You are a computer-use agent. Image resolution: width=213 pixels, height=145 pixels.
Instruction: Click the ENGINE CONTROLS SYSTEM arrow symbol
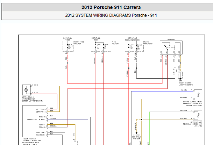136,133
